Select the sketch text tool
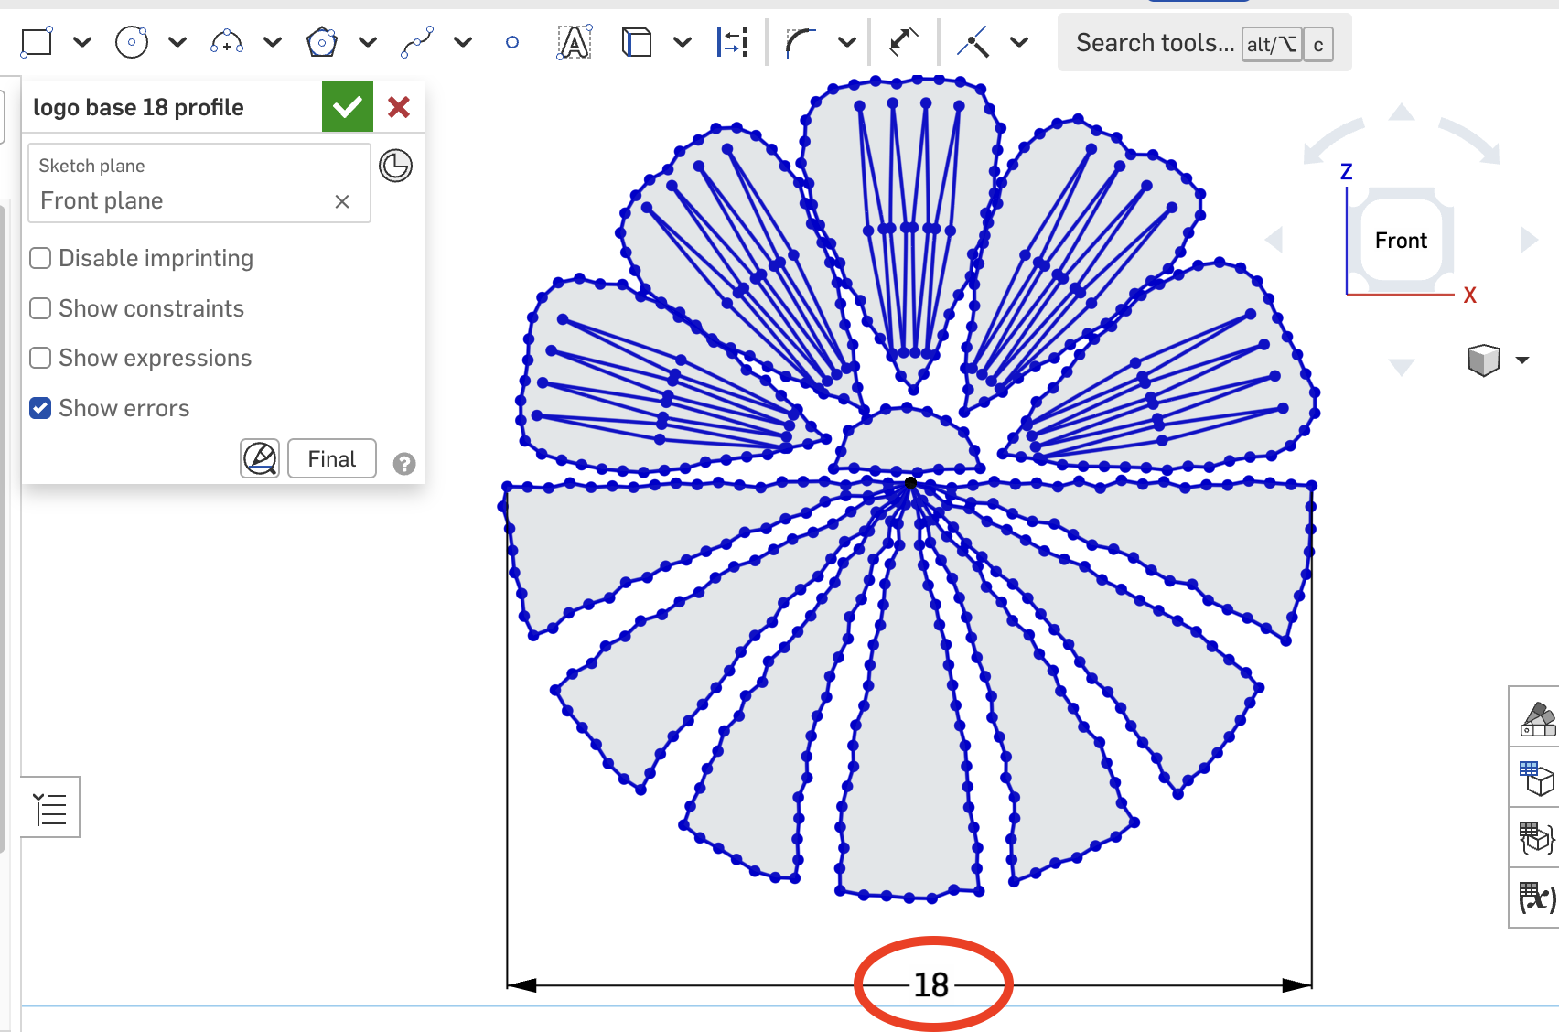Viewport: 1559px width, 1032px height. (574, 42)
